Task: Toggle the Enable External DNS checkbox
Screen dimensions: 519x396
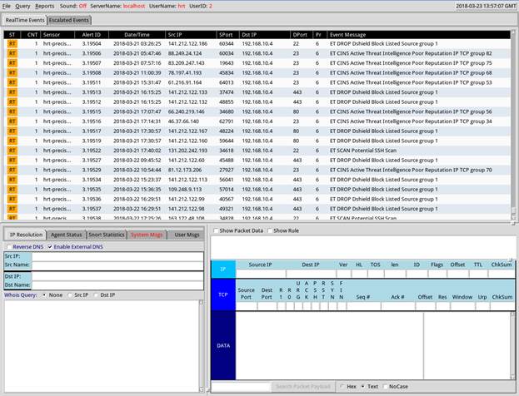Action: click(49, 247)
